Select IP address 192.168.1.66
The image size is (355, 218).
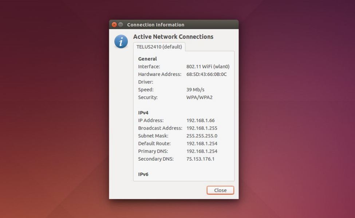pyautogui.click(x=201, y=120)
